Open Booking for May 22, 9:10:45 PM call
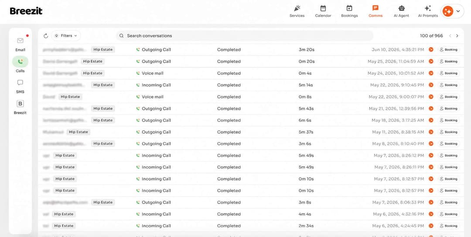This screenshot has height=237, width=471. pyautogui.click(x=448, y=85)
